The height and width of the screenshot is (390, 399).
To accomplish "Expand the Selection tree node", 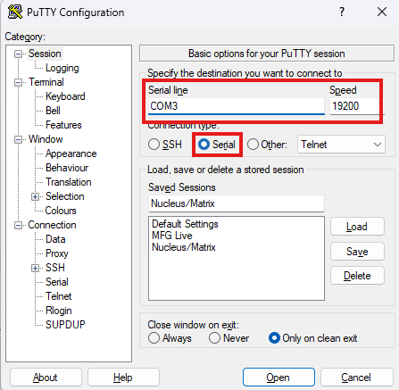I will [x=35, y=196].
